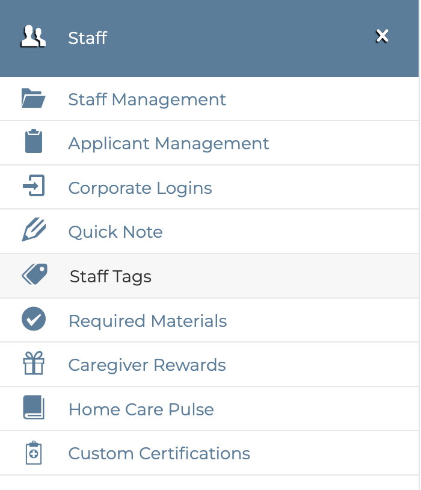
Task: Open Staff Management
Action: (147, 99)
